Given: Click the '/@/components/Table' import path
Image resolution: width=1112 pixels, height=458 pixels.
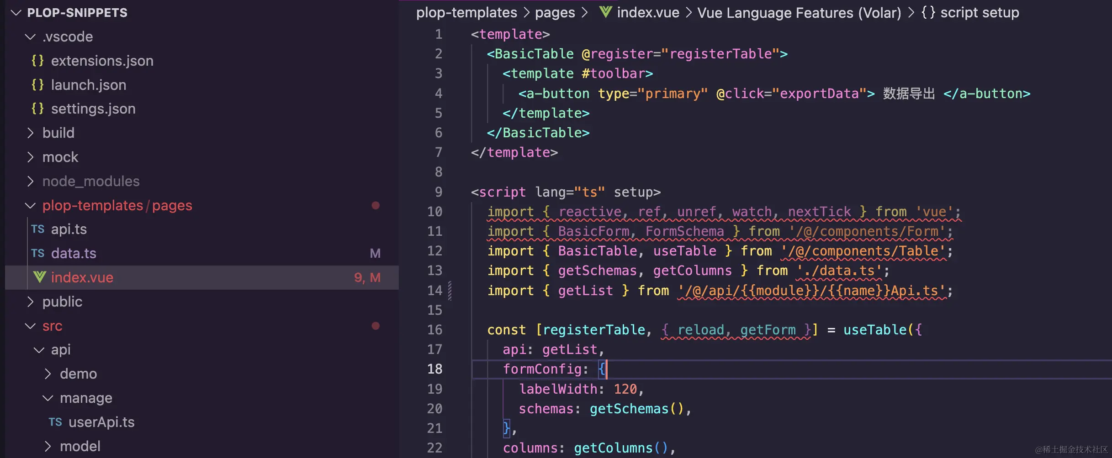Looking at the screenshot, I should coord(863,251).
